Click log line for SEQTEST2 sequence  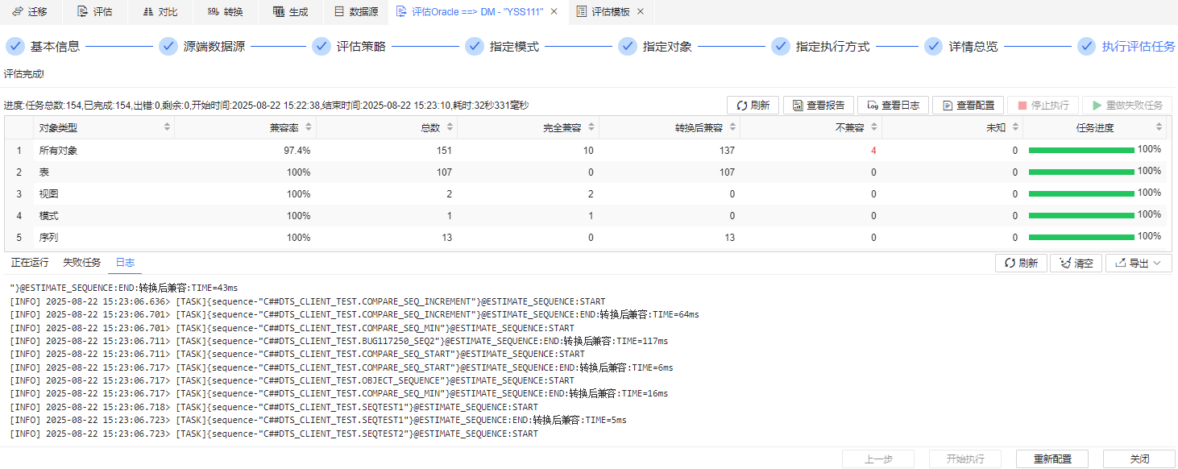point(274,434)
